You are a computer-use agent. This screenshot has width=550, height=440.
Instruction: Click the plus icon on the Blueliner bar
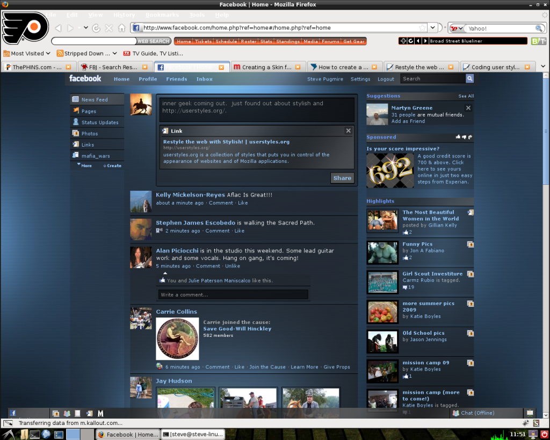(x=403, y=41)
